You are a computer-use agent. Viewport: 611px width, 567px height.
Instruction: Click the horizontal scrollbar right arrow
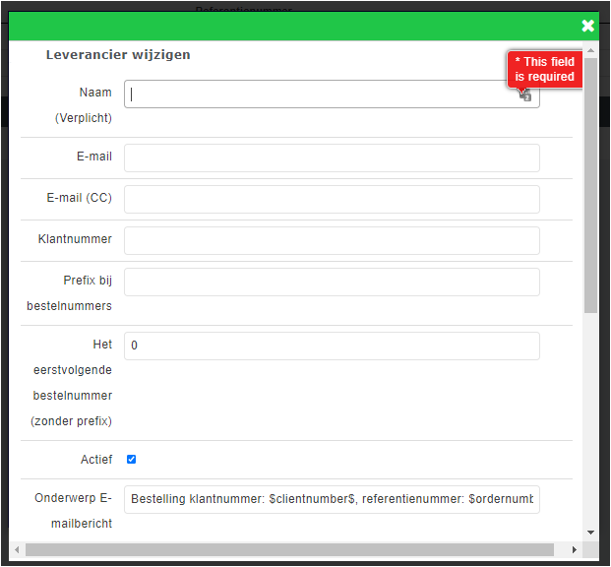point(575,548)
